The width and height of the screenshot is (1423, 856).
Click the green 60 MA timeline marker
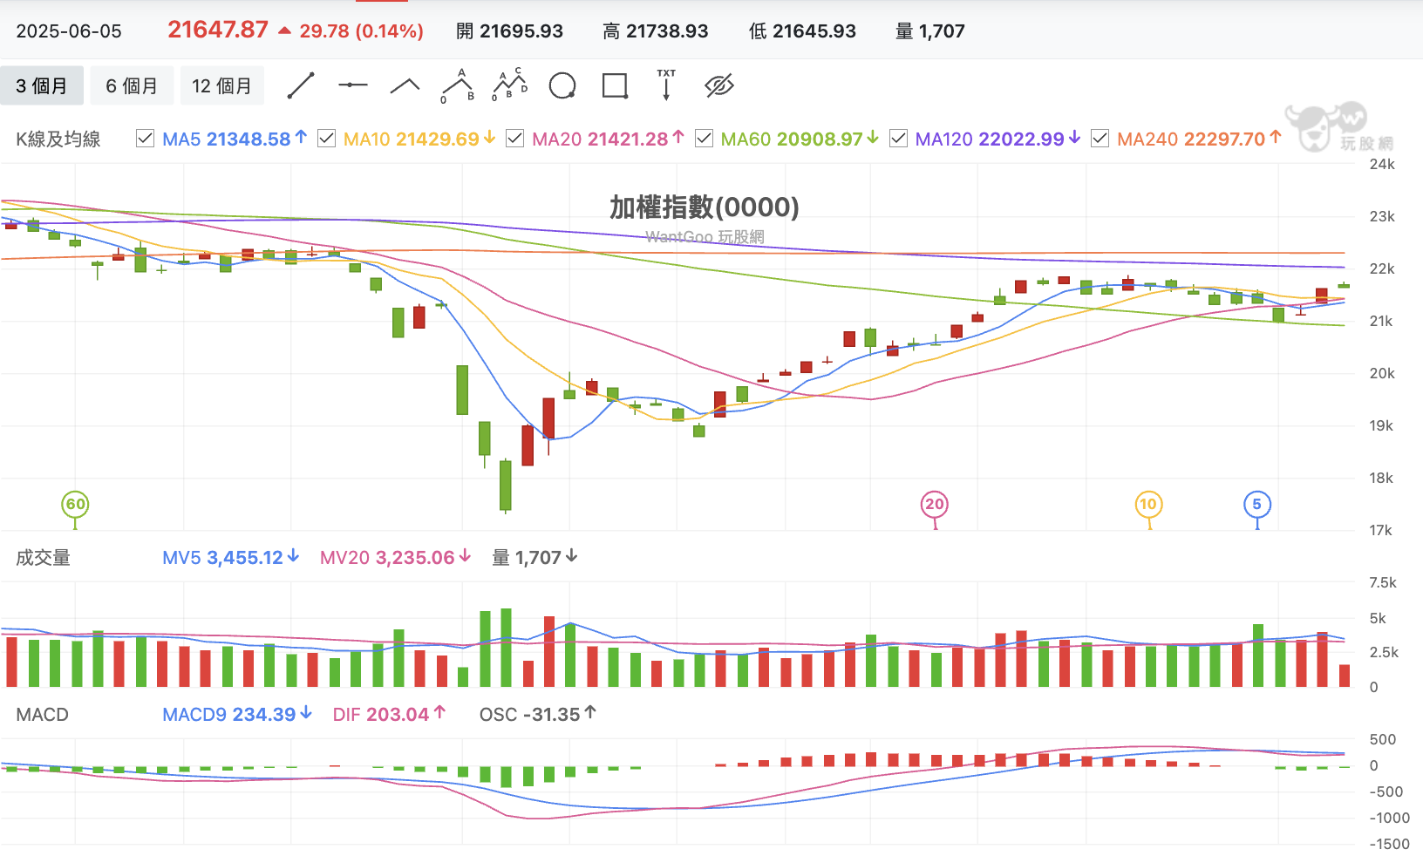click(76, 505)
